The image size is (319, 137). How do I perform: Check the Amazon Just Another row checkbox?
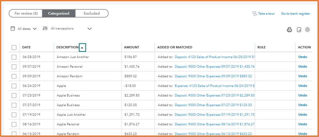pyautogui.click(x=14, y=57)
